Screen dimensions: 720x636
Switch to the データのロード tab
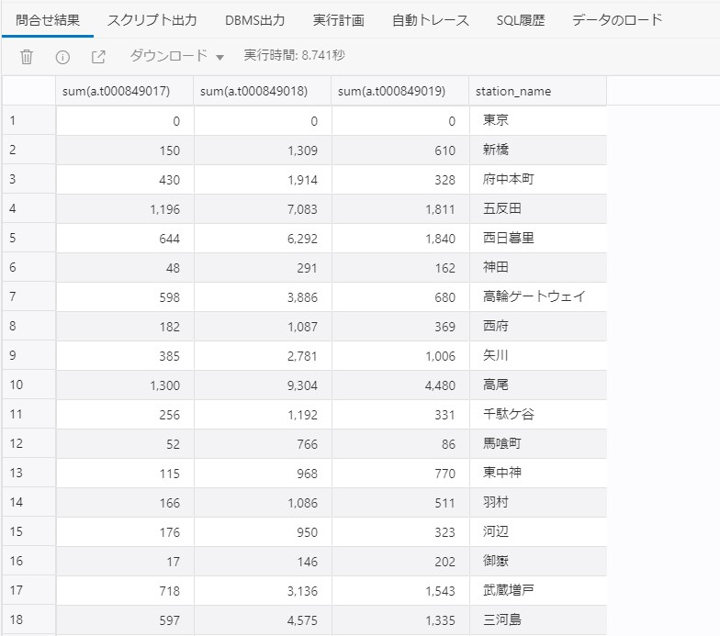pyautogui.click(x=617, y=20)
